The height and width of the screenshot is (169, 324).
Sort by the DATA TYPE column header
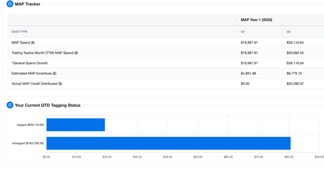coord(20,32)
